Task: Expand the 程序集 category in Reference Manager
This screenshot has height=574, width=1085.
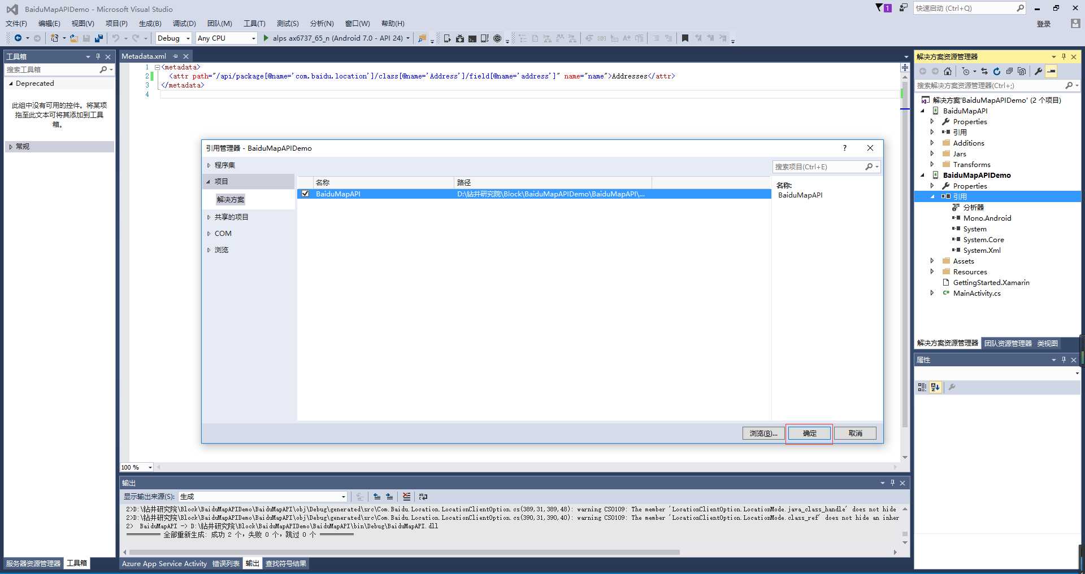Action: point(209,165)
